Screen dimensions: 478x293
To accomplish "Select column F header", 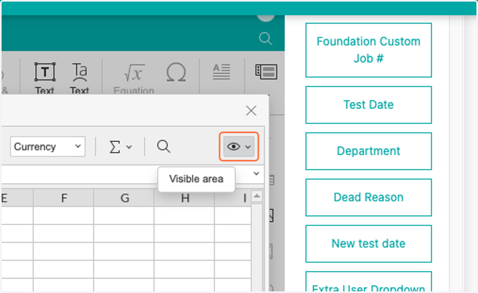I will [64, 198].
